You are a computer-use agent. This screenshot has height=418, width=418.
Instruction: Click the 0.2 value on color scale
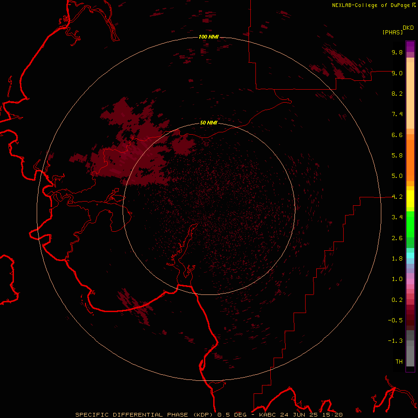point(397,300)
